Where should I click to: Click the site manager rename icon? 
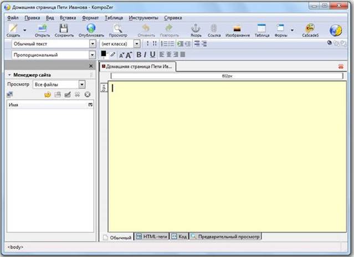pyautogui.click(x=68, y=94)
